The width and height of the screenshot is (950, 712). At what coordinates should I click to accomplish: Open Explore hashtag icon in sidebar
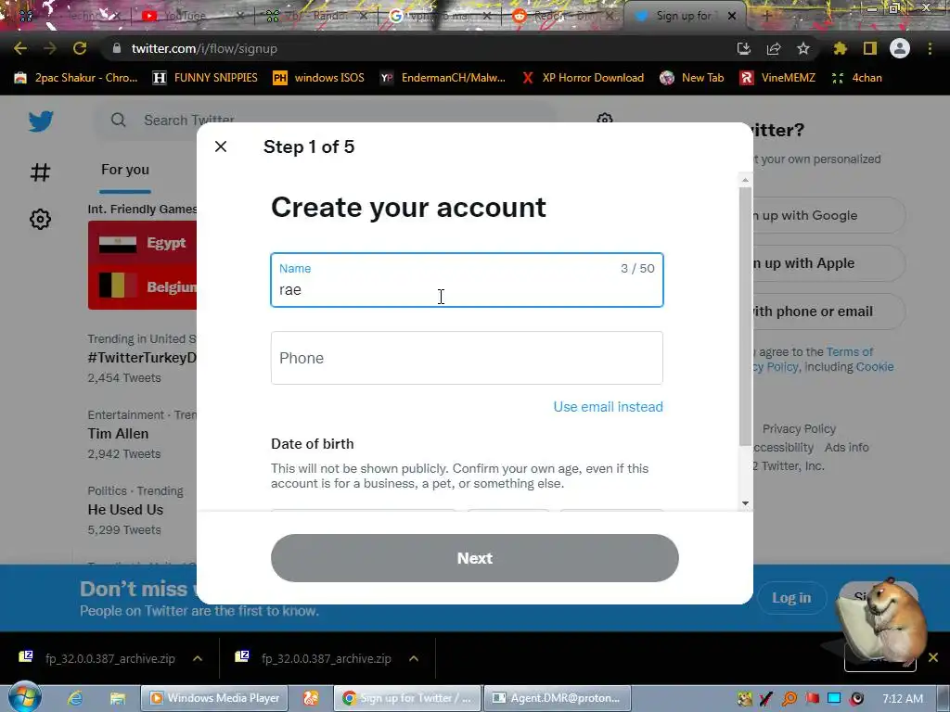pyautogui.click(x=40, y=172)
